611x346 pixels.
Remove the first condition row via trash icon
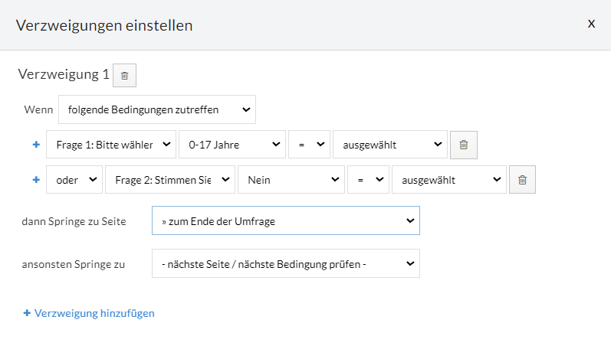[x=463, y=145]
